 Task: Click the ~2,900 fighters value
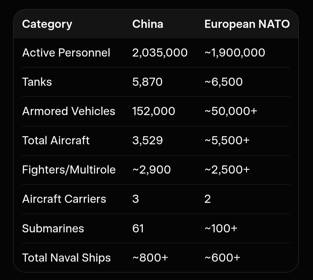click(151, 170)
